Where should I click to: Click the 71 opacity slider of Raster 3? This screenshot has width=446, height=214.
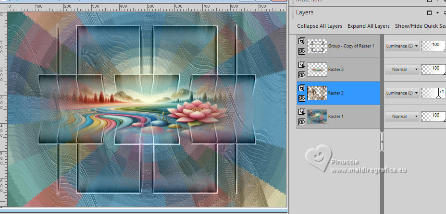433,93
